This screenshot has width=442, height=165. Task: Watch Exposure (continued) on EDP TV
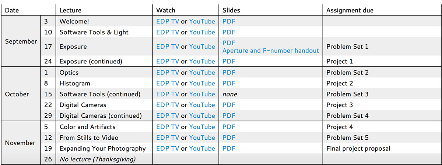pyautogui.click(x=168, y=61)
